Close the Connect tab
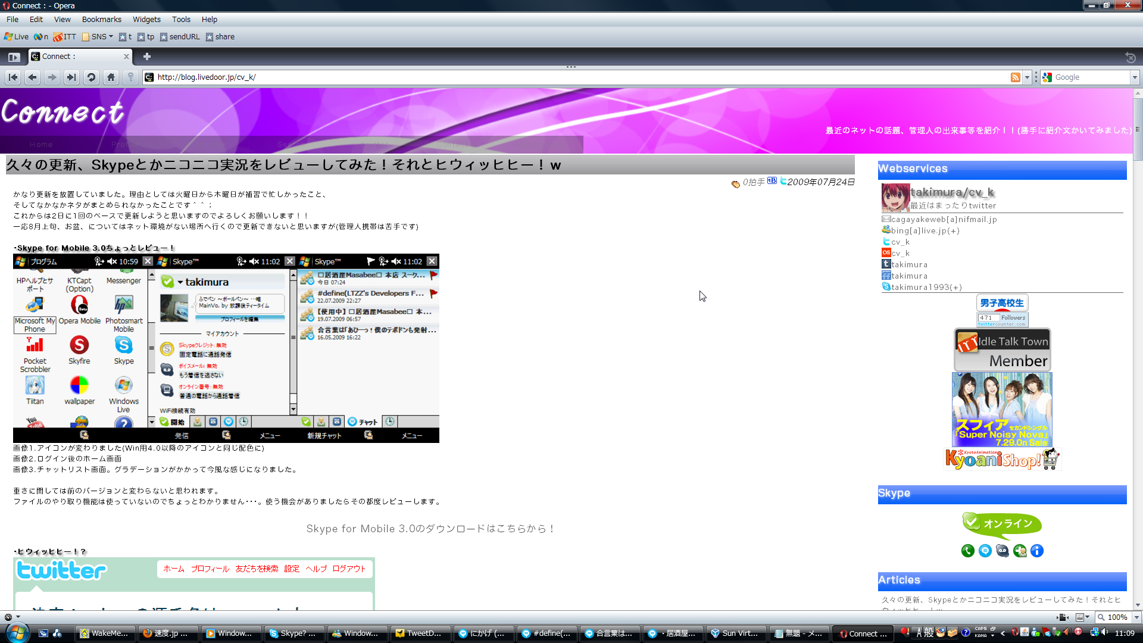 click(x=126, y=57)
